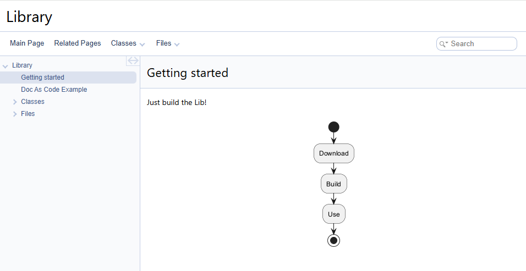Click the Classes item in sidebar tree

click(32, 102)
